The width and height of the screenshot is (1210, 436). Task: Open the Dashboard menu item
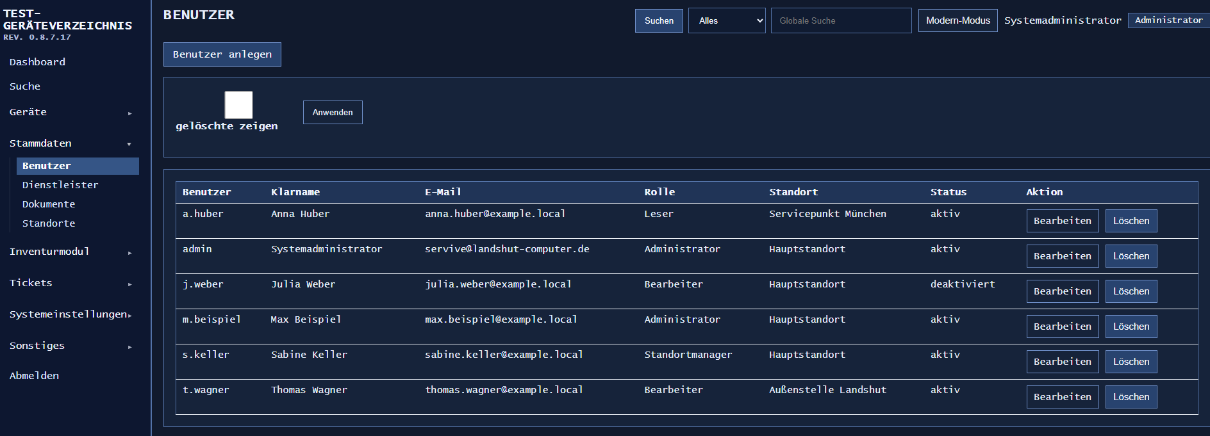[x=37, y=62]
